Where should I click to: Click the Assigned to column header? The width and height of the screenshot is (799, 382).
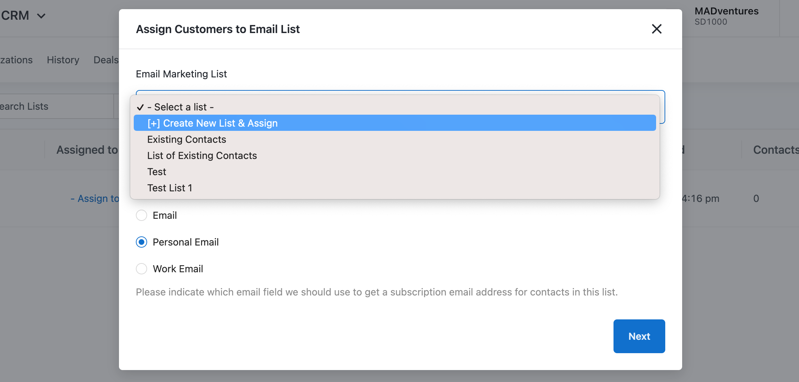tap(87, 150)
